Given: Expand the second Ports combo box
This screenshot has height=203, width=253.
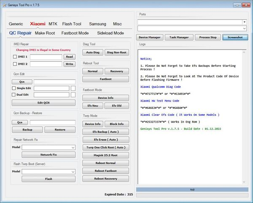Looking at the screenshot, I should tap(245, 28).
